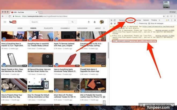Viewport: 177px width, 110px height.
Task: Expand more DevTools tabs chevron
Action: point(160,20)
